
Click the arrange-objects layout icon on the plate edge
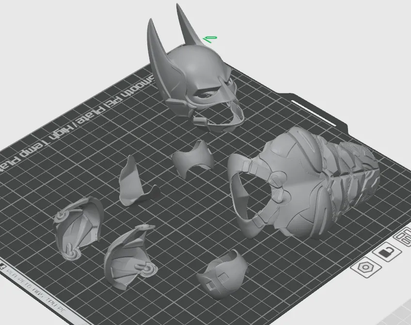pos(404,236)
